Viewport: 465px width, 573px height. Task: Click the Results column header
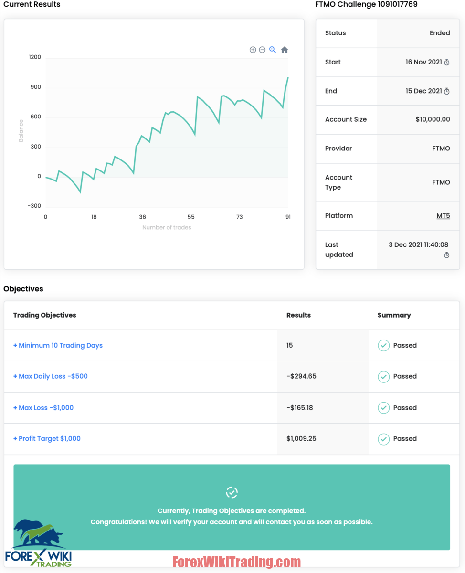298,315
